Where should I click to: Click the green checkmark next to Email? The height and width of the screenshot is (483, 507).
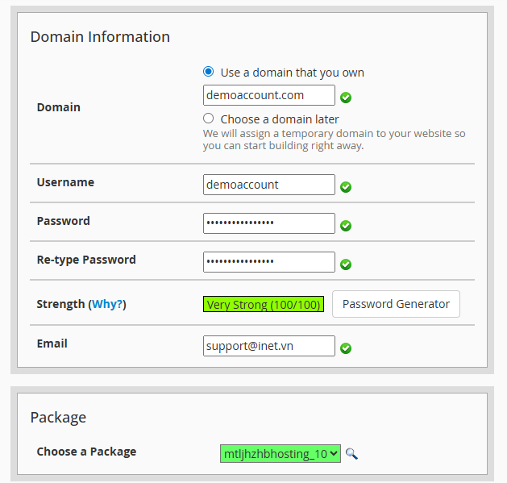(346, 348)
